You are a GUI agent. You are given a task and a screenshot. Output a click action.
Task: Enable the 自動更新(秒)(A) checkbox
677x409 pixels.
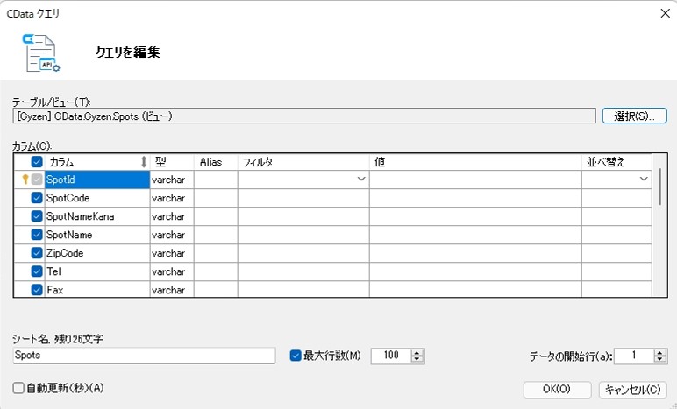18,388
